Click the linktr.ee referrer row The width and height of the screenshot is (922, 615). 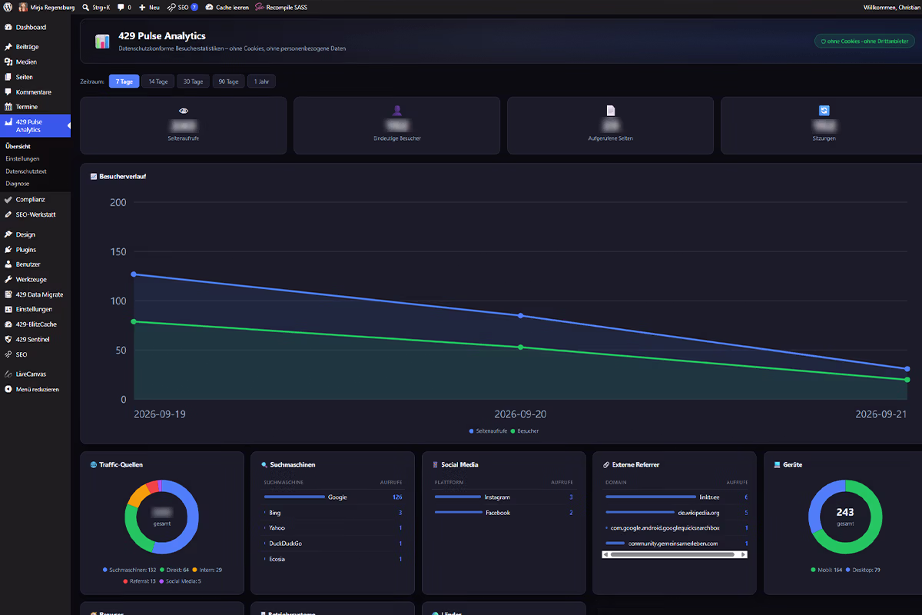(x=675, y=497)
